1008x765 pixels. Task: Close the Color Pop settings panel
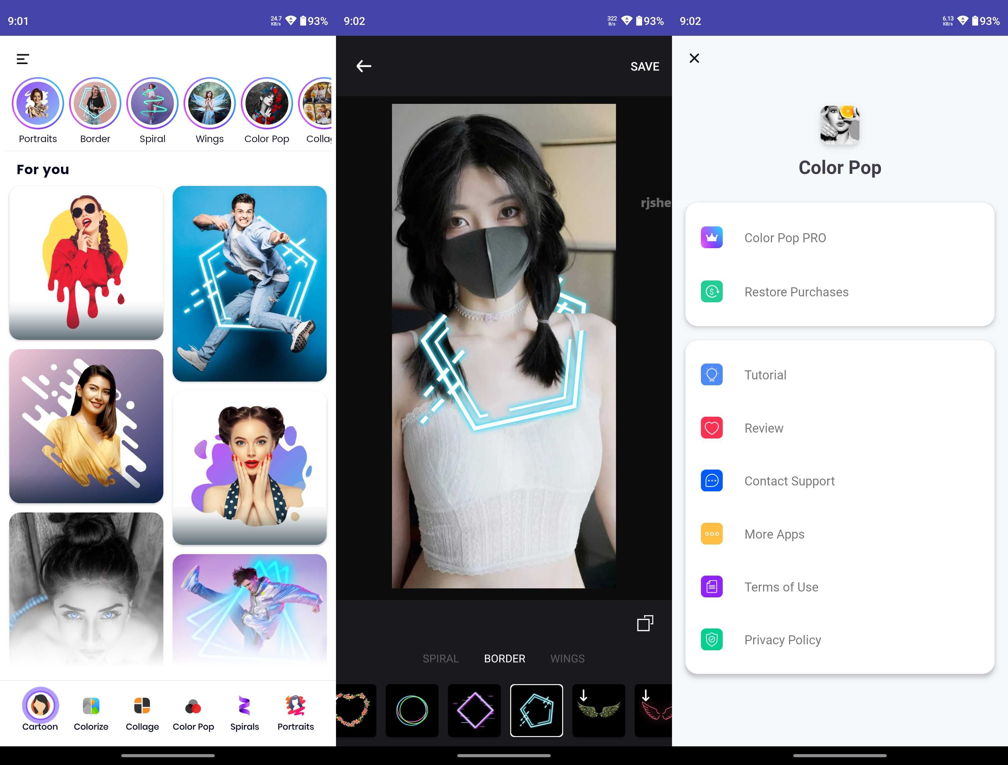694,58
